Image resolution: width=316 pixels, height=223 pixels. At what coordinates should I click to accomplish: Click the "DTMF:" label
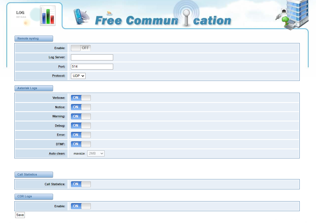[60, 144]
